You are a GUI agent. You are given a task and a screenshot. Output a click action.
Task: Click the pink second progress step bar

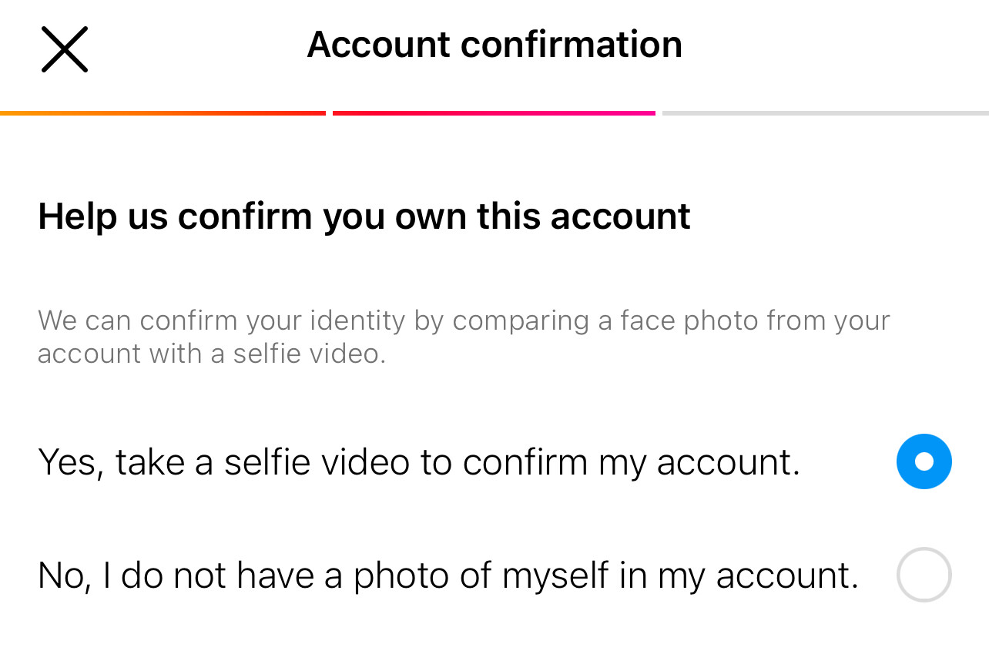(x=494, y=113)
